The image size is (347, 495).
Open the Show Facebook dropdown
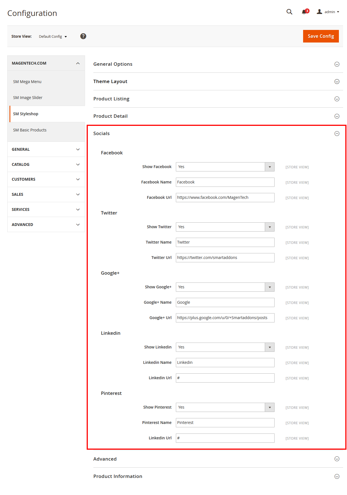point(225,167)
